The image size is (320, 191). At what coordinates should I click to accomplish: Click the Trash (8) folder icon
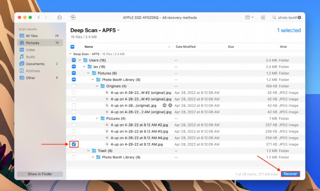94,151
